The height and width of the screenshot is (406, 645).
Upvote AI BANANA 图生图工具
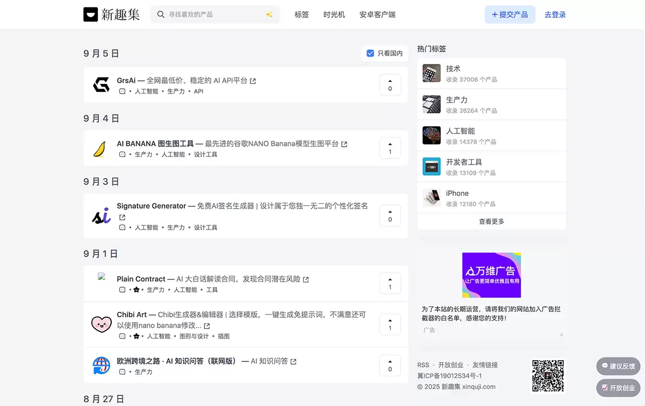point(390,148)
